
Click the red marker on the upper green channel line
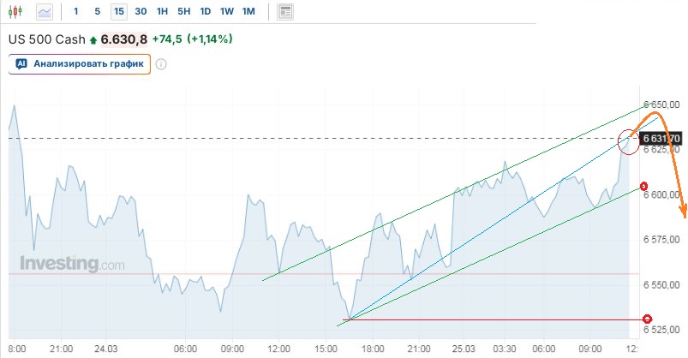tap(643, 186)
